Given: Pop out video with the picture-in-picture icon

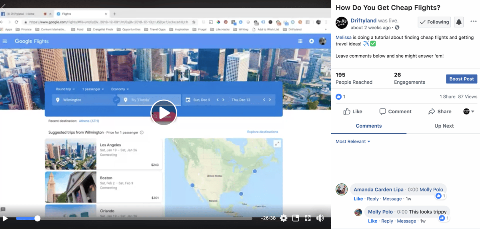Looking at the screenshot, I should click(x=296, y=218).
